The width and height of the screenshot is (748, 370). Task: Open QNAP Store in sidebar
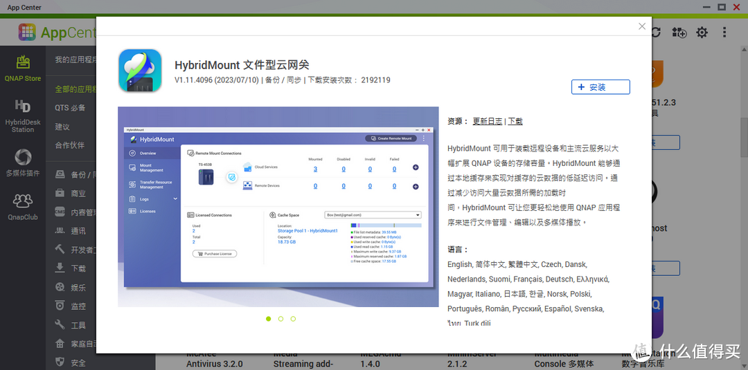tap(22, 68)
